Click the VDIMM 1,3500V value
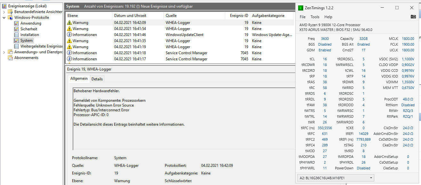The image size is (421, 185). click(408, 82)
